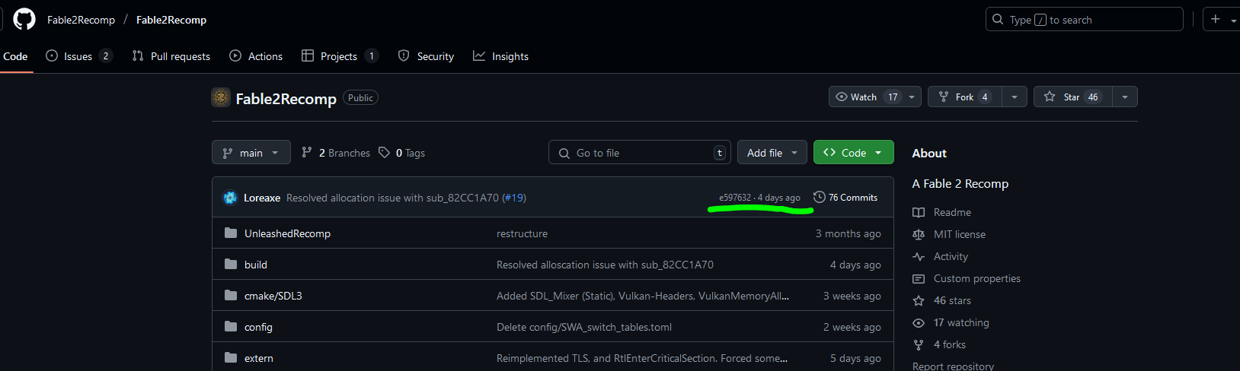Open the Pull requests tab
This screenshot has height=371, width=1240.
pos(171,56)
